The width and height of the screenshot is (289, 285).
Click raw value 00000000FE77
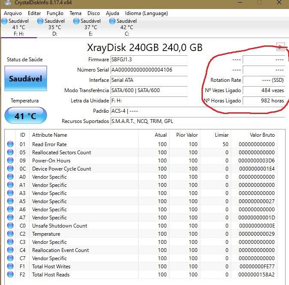click(x=257, y=267)
